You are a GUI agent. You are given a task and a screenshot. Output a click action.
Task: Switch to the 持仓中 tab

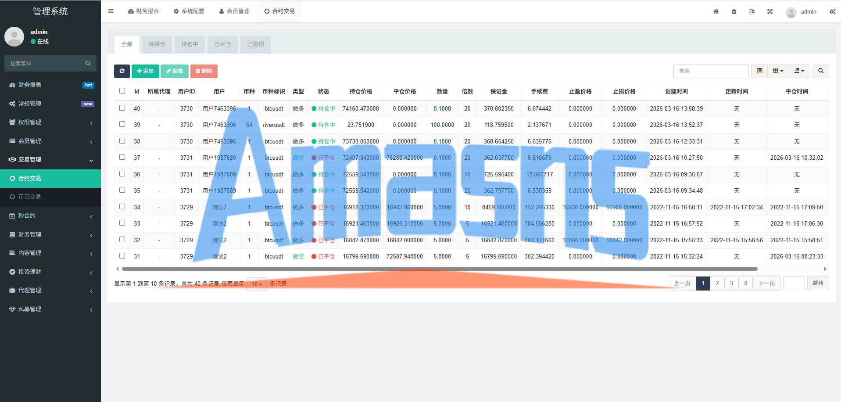pos(190,44)
